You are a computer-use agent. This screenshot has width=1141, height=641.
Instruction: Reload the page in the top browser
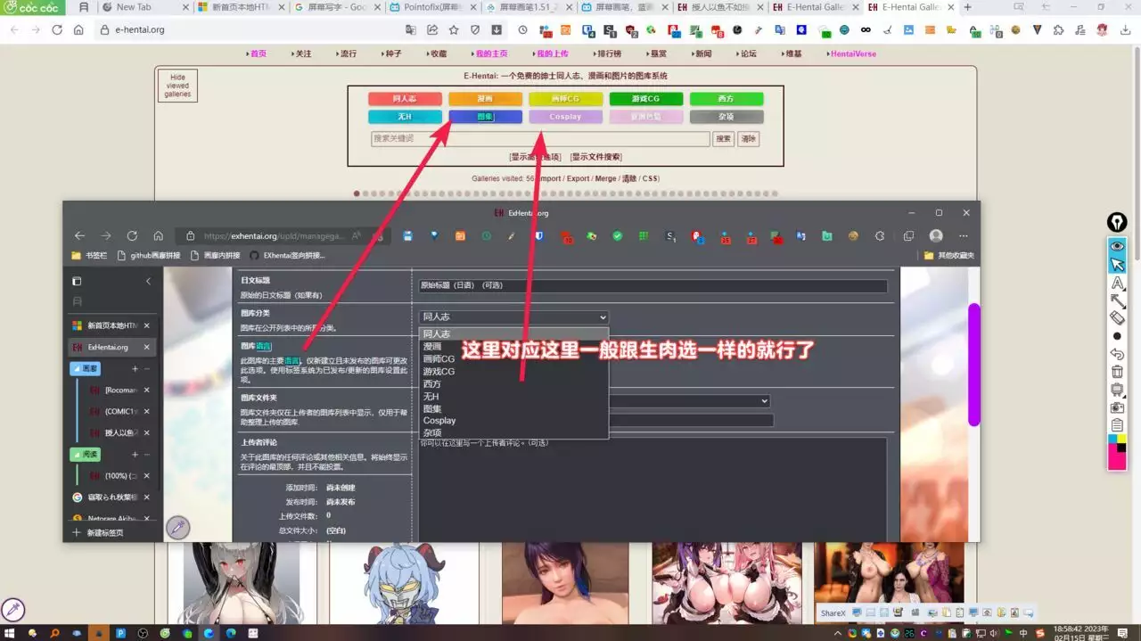(57, 29)
